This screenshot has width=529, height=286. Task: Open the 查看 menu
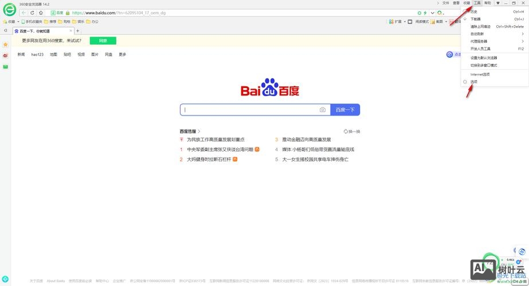pos(456,3)
